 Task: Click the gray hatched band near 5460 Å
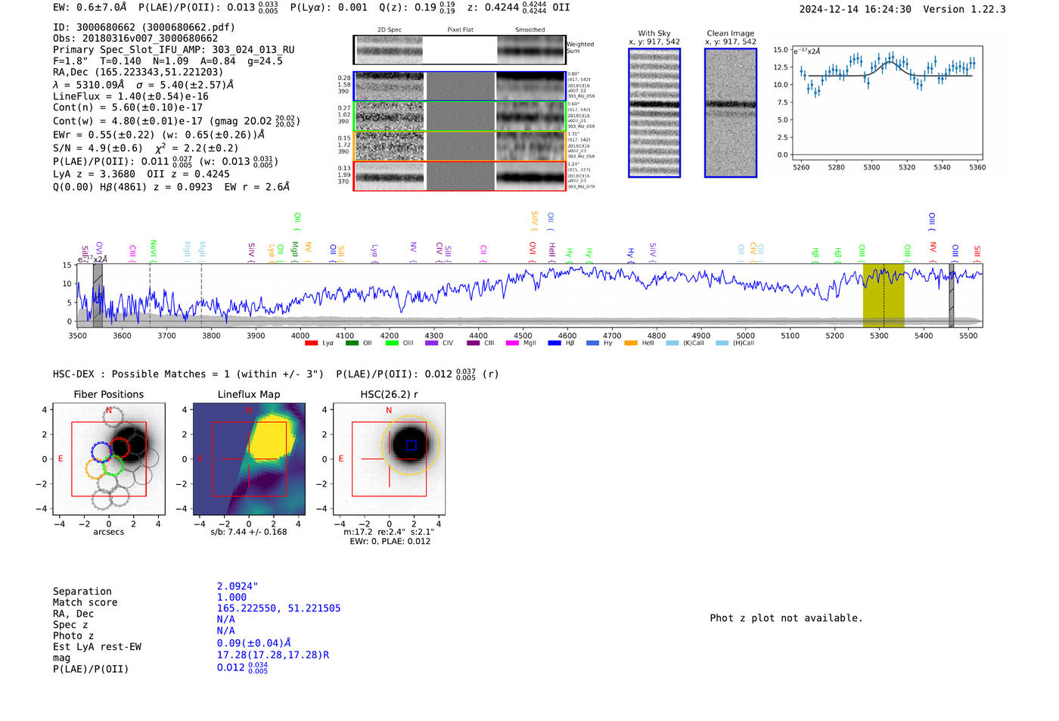tap(952, 295)
